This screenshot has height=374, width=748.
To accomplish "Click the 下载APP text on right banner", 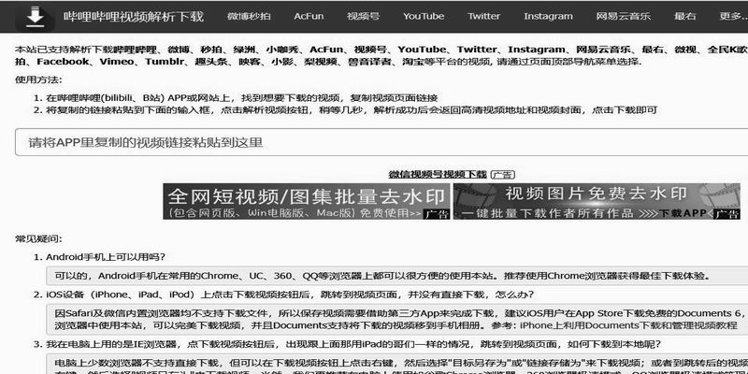I will pyautogui.click(x=681, y=213).
